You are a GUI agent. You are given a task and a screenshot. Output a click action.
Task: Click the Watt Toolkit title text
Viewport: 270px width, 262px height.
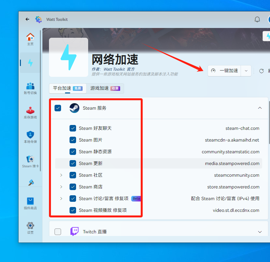[x=57, y=20]
